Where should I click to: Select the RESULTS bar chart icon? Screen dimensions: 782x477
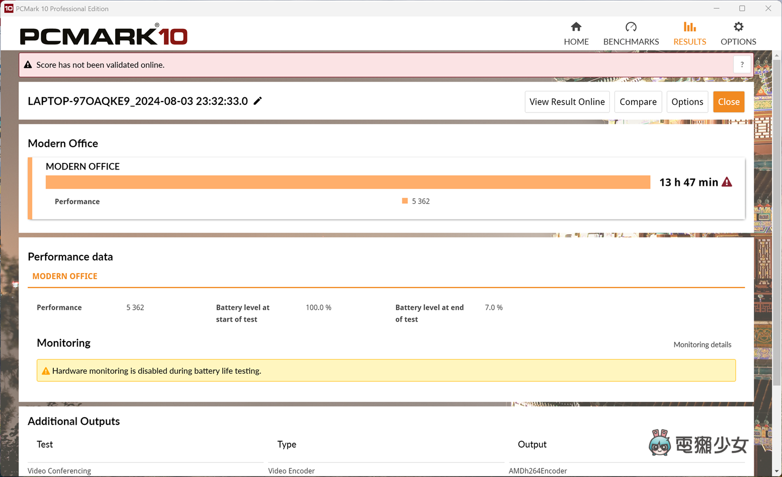[x=690, y=27]
